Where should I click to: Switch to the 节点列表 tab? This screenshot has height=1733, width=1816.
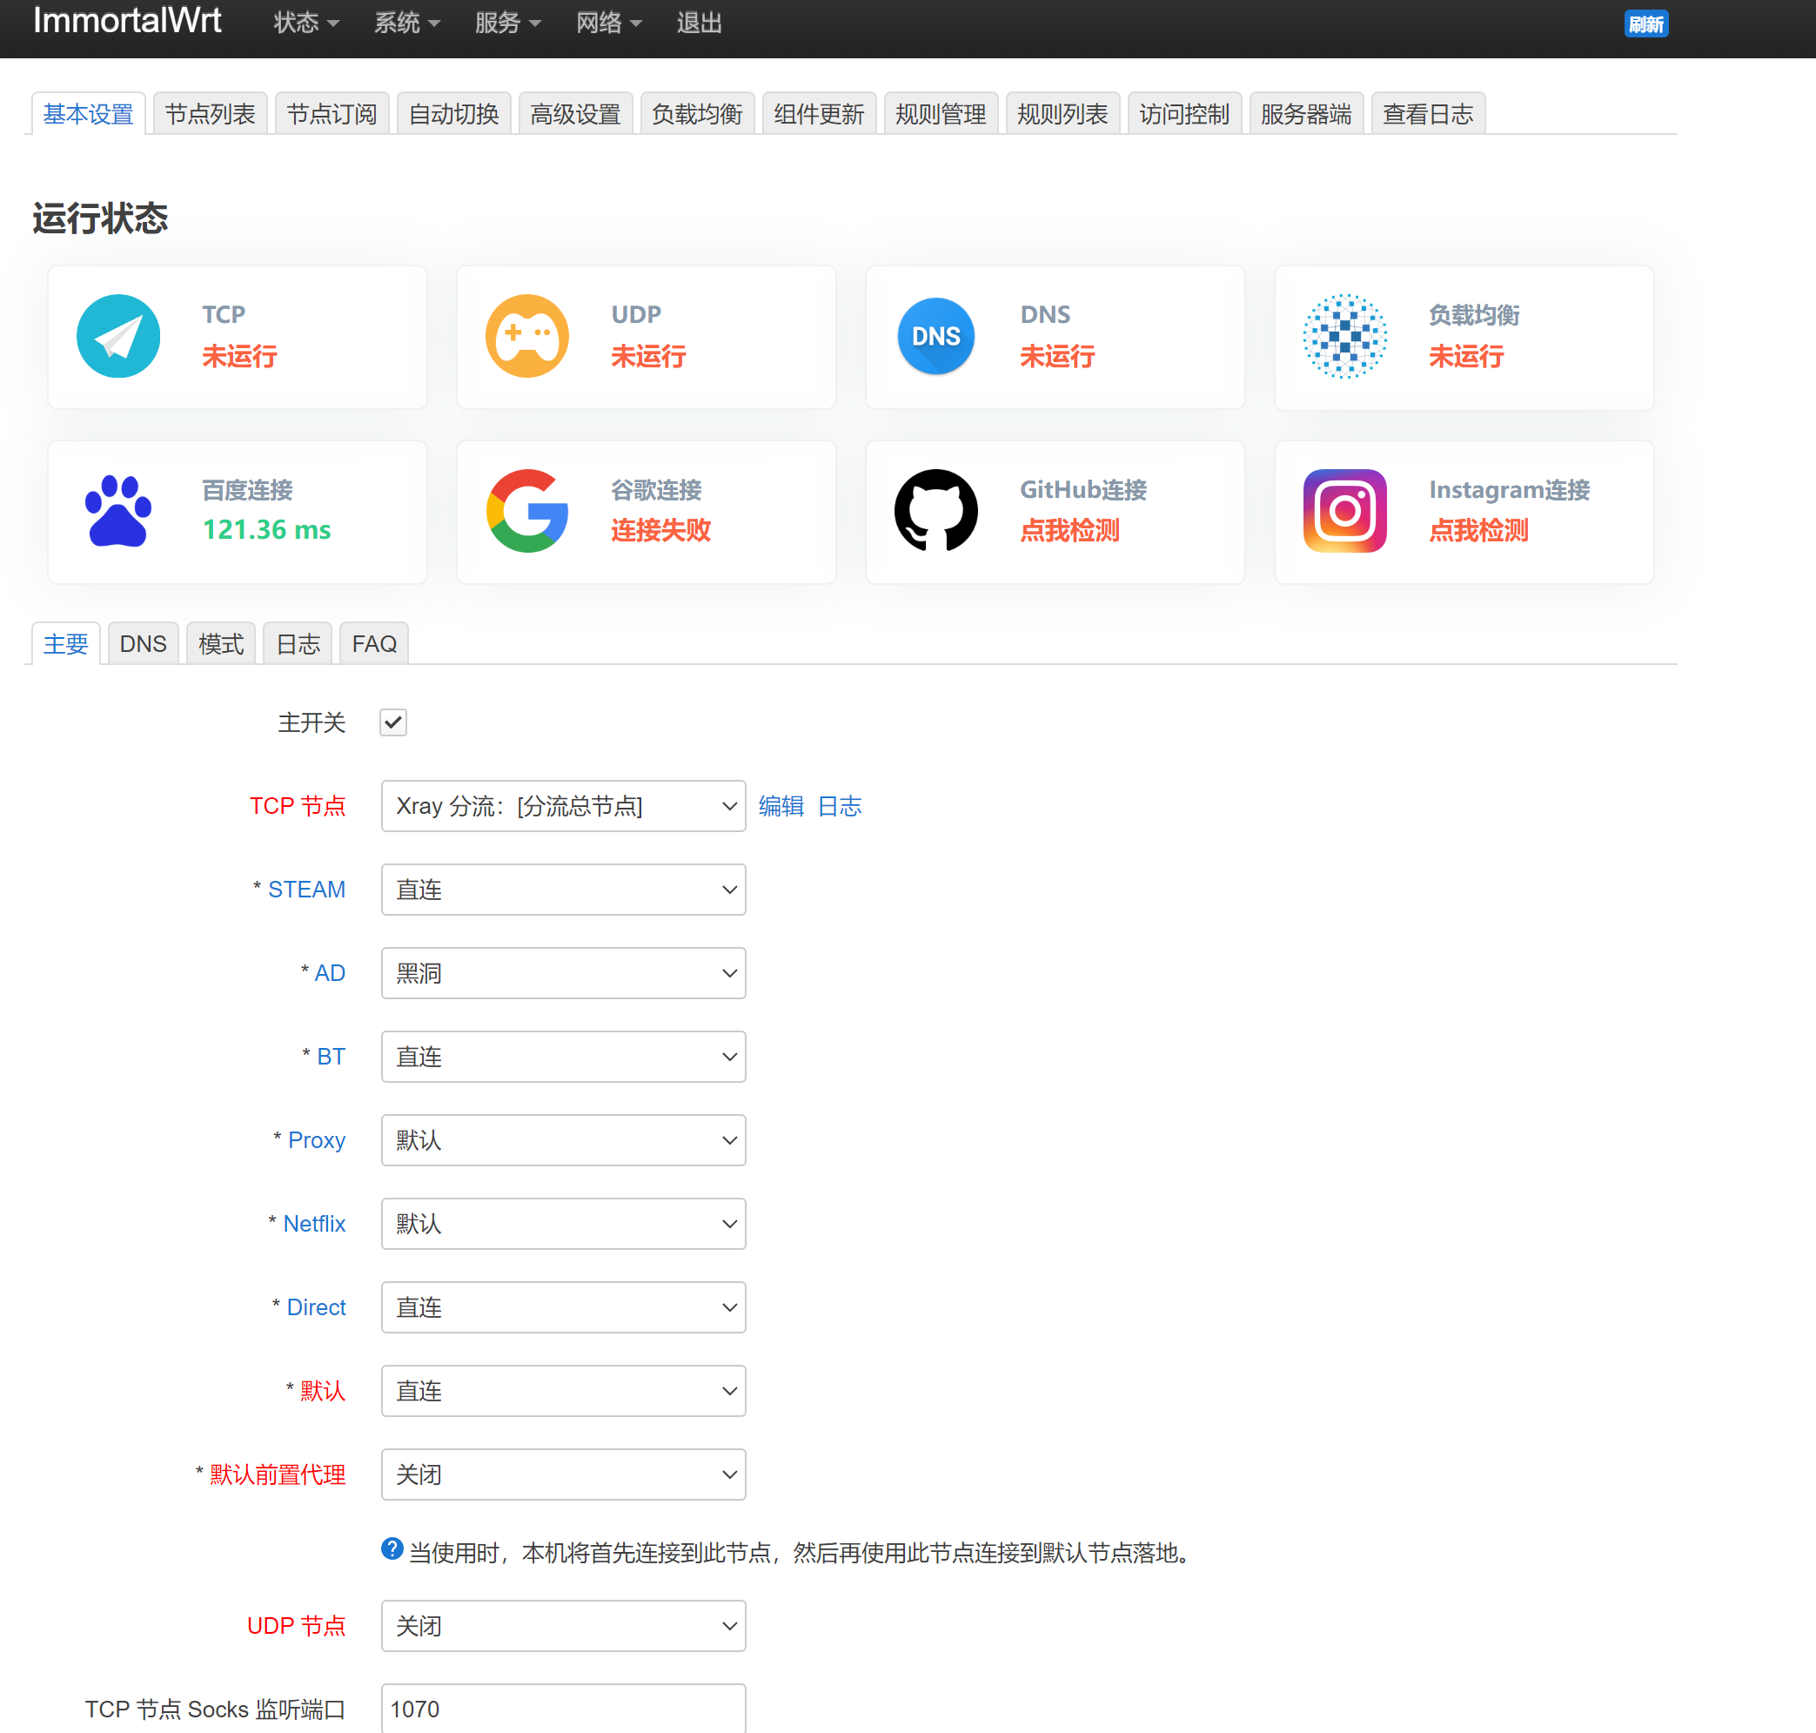[x=210, y=112]
